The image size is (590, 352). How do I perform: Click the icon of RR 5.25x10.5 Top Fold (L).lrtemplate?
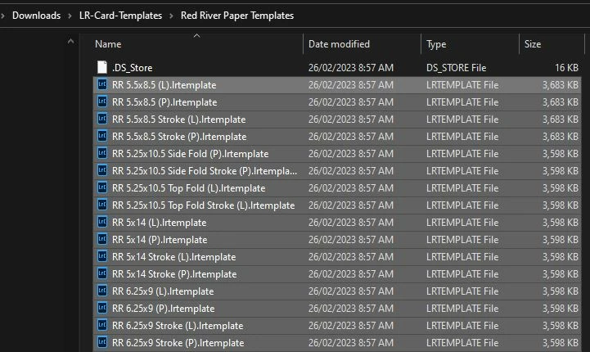[x=102, y=187]
